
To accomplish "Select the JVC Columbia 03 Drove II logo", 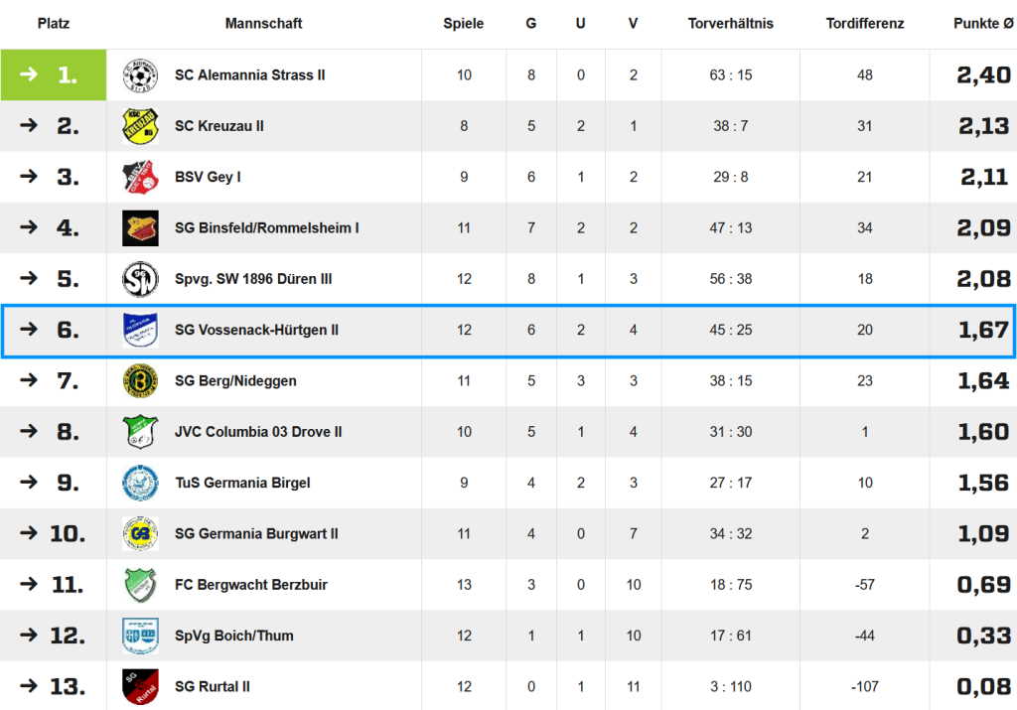I will pyautogui.click(x=140, y=432).
